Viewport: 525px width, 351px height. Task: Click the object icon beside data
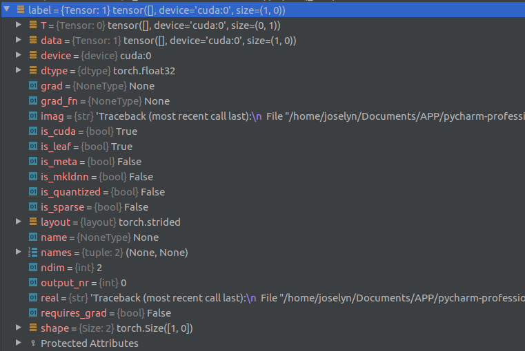point(33,40)
